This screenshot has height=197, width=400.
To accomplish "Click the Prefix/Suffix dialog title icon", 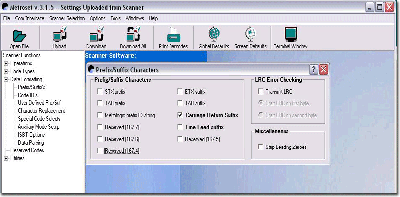I will click(x=91, y=69).
